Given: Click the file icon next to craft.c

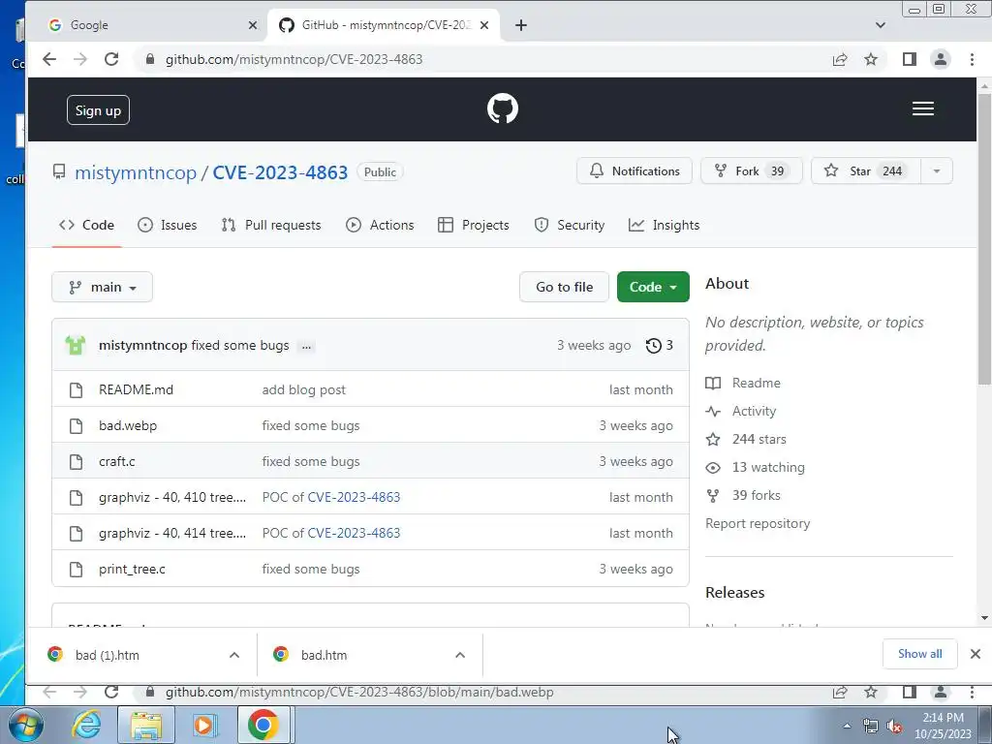Looking at the screenshot, I should 76,462.
